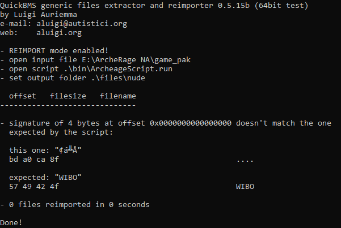Screen dimensions: 341x228
Task: Click the offset column header
Action: point(23,96)
